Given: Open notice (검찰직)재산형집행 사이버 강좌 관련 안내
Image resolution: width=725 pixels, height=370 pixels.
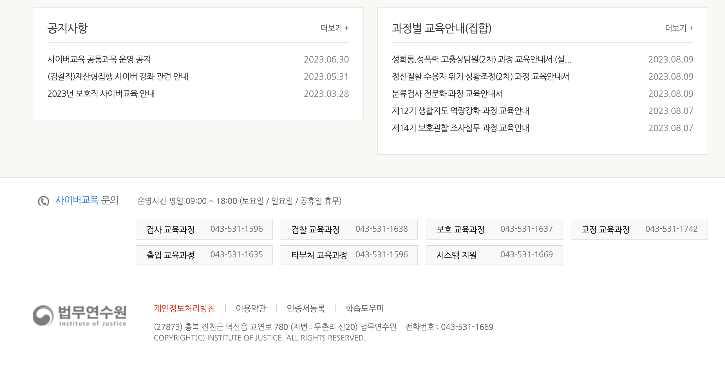Looking at the screenshot, I should click(118, 76).
